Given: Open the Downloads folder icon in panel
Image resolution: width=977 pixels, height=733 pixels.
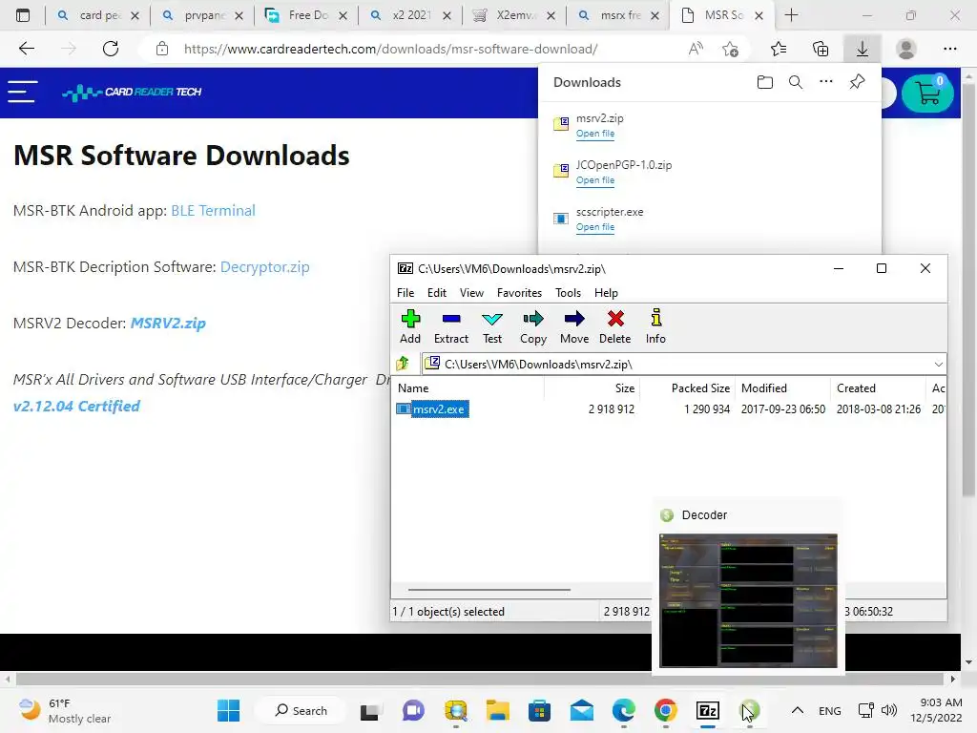Looking at the screenshot, I should [765, 82].
